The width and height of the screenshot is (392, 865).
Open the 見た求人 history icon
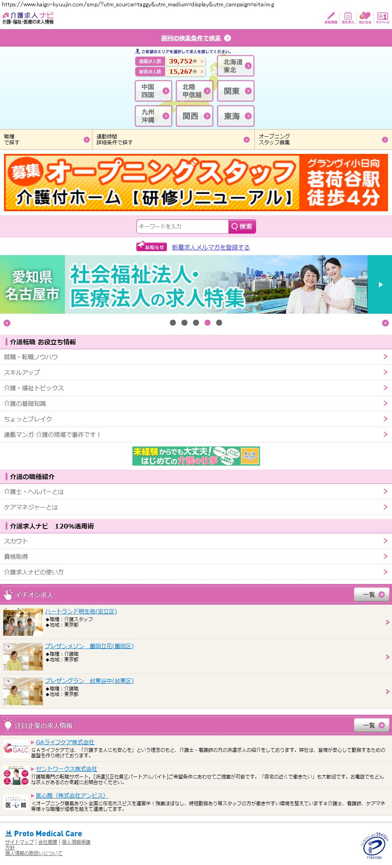pos(348,18)
